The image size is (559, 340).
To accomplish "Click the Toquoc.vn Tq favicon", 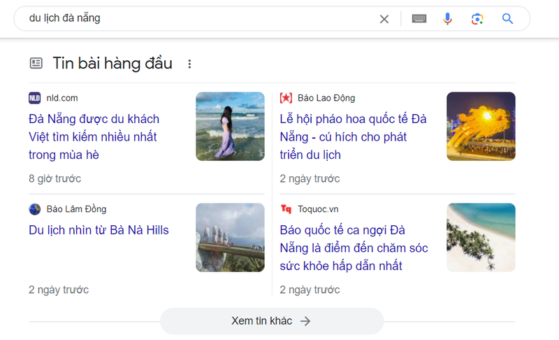I will [286, 209].
